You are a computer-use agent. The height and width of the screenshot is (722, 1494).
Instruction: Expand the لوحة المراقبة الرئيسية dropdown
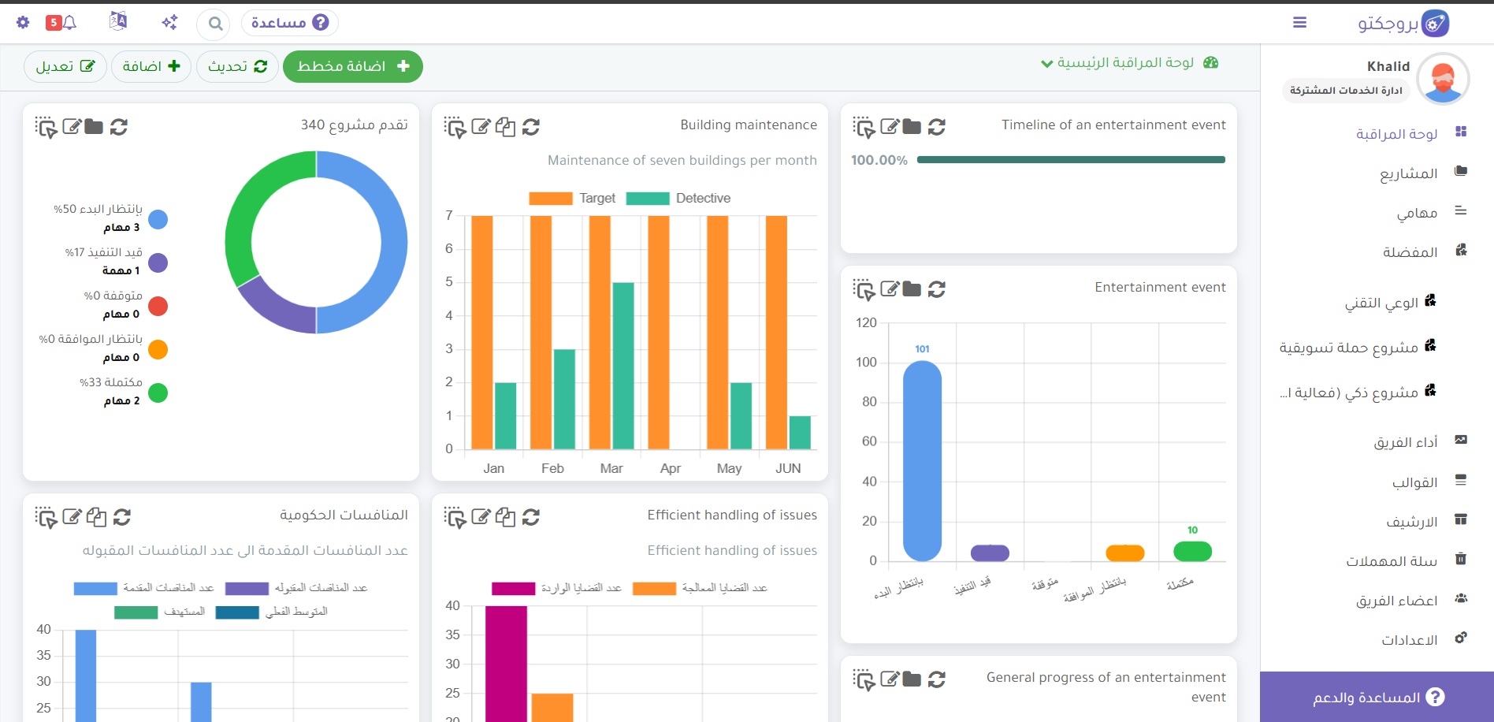coord(1129,62)
